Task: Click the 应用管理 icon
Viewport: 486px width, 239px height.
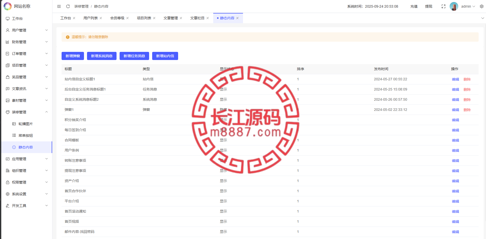Action: (8, 159)
